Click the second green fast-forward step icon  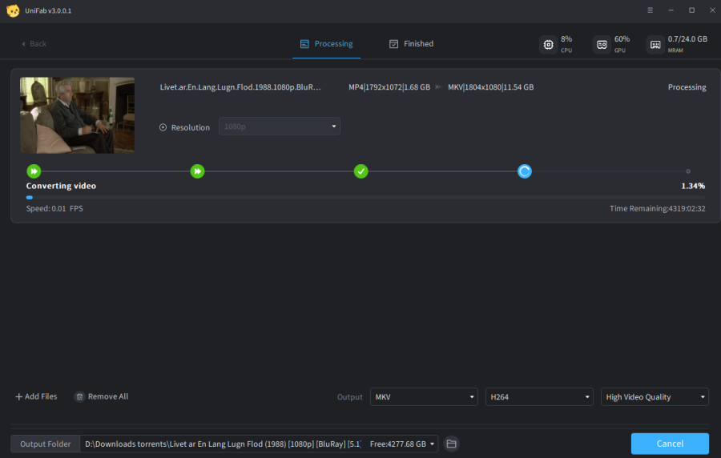coord(197,171)
